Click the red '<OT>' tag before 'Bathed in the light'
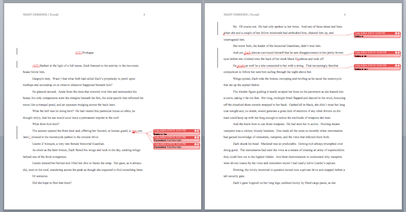Image resolution: width=406 pixels, height=212 pixels. [x=36, y=66]
